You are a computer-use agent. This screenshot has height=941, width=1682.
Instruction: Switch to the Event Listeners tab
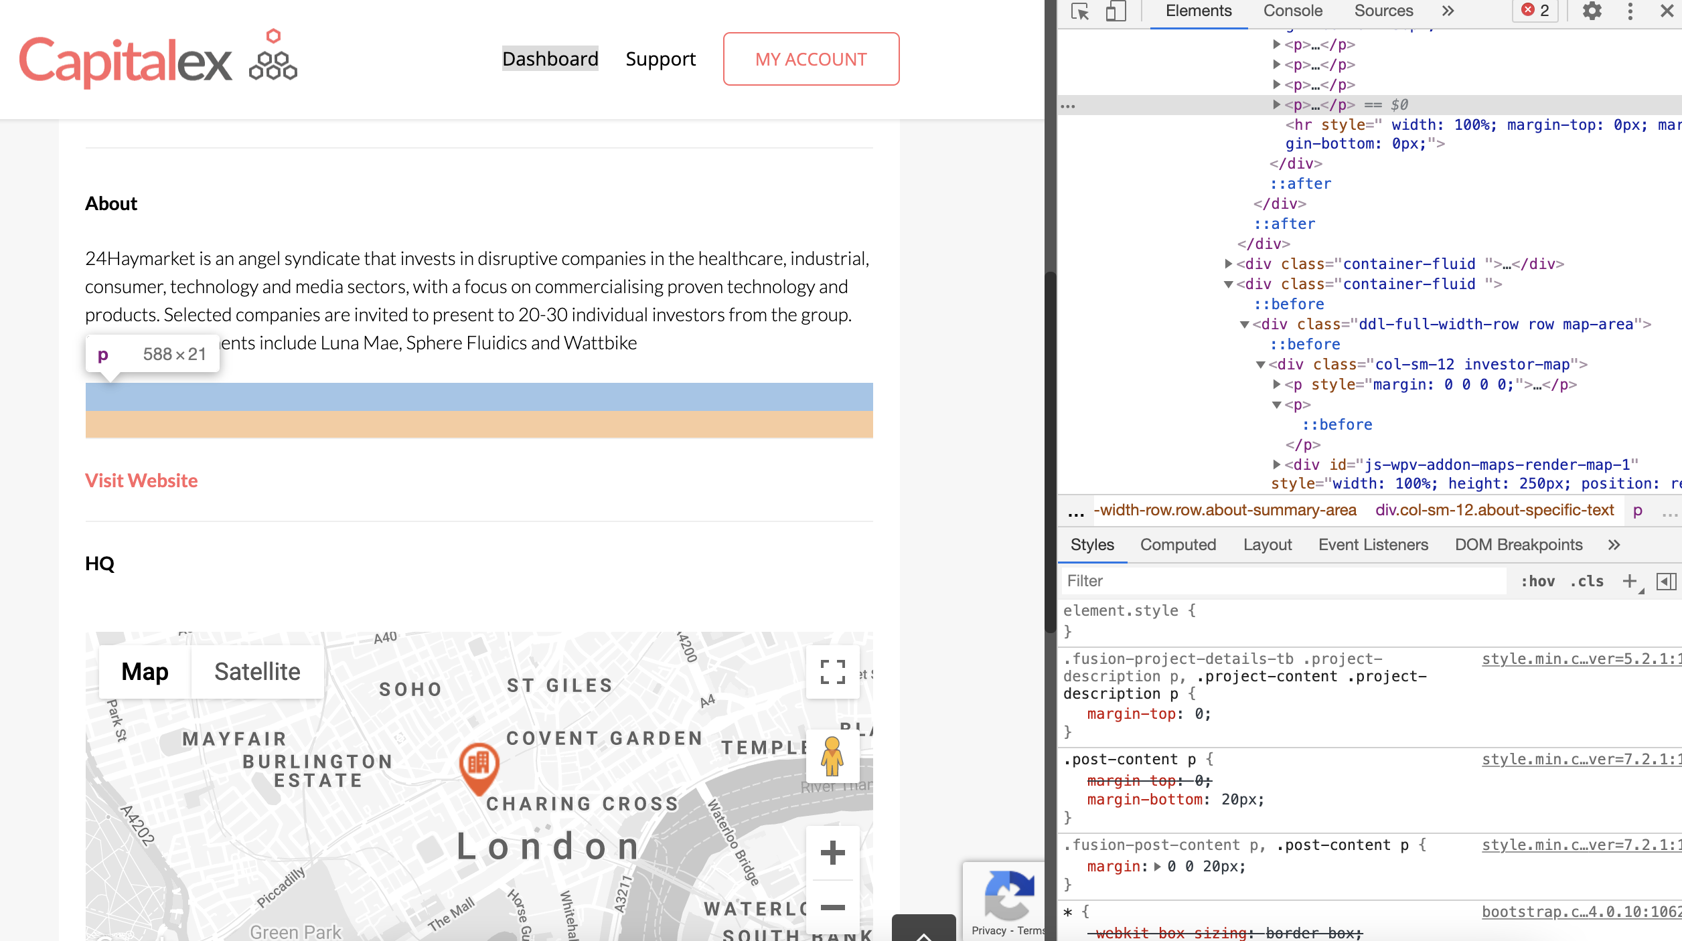point(1373,545)
